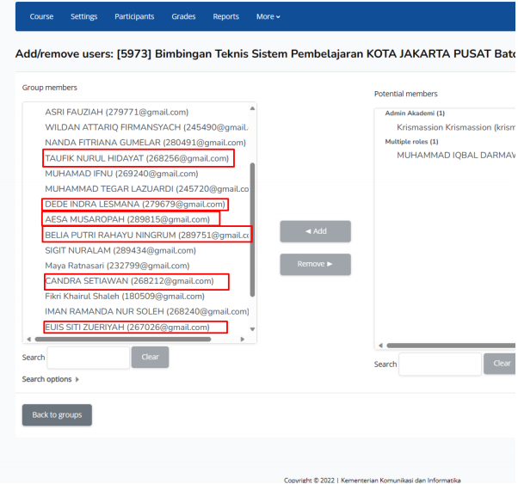
Task: Select CANDRA SETIAWAN in the list
Action: pyautogui.click(x=129, y=281)
